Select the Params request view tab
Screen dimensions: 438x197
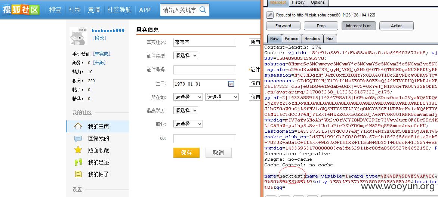pyautogui.click(x=292, y=39)
